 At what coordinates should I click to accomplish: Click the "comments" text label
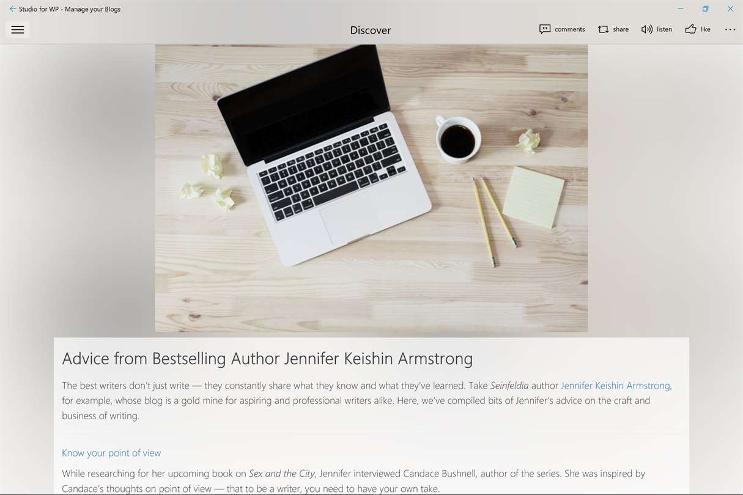(570, 29)
